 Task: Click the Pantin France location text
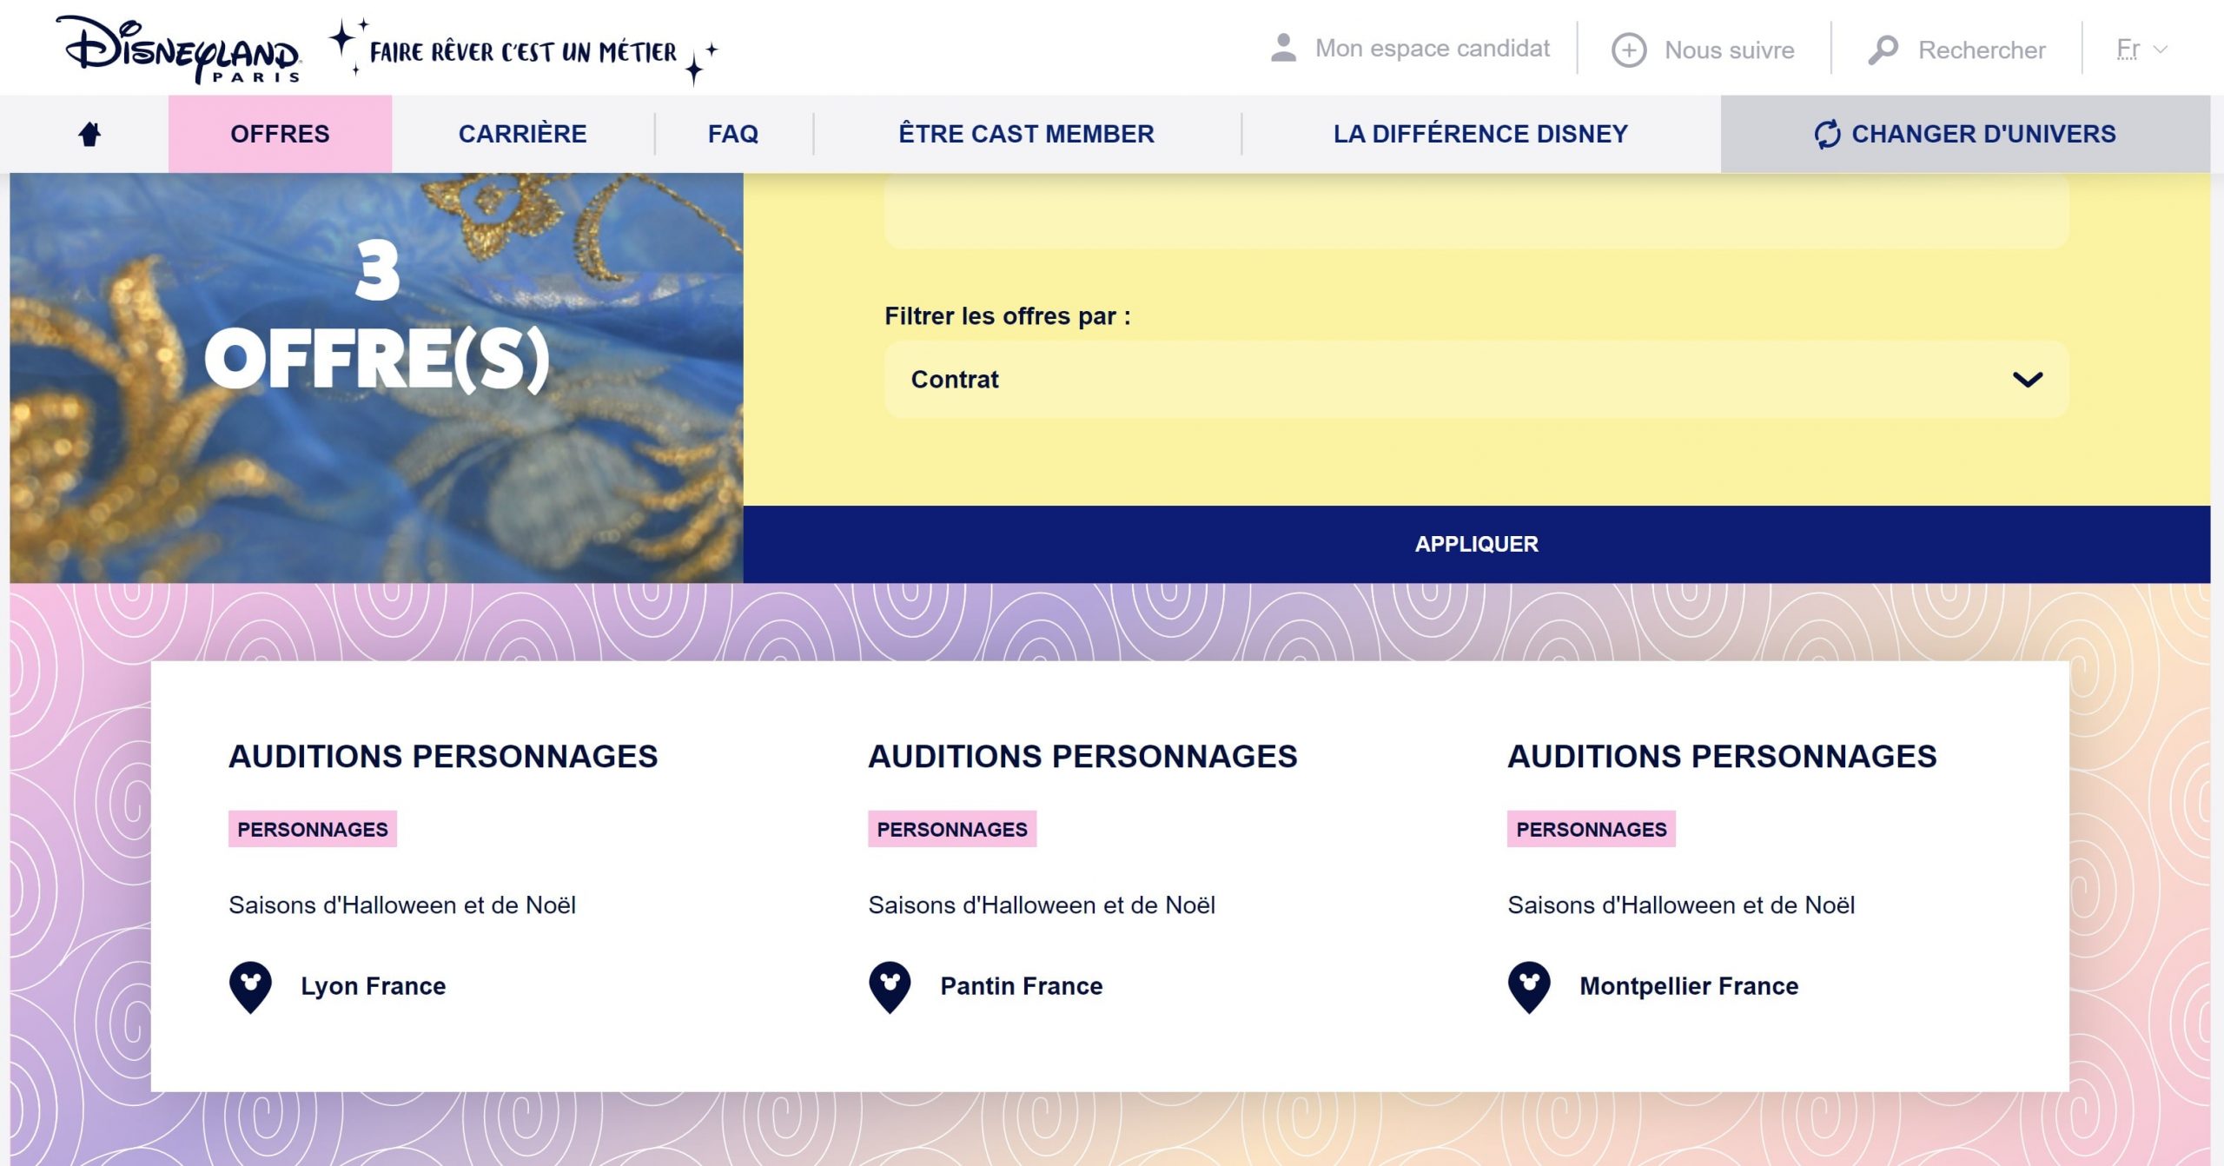tap(1021, 986)
